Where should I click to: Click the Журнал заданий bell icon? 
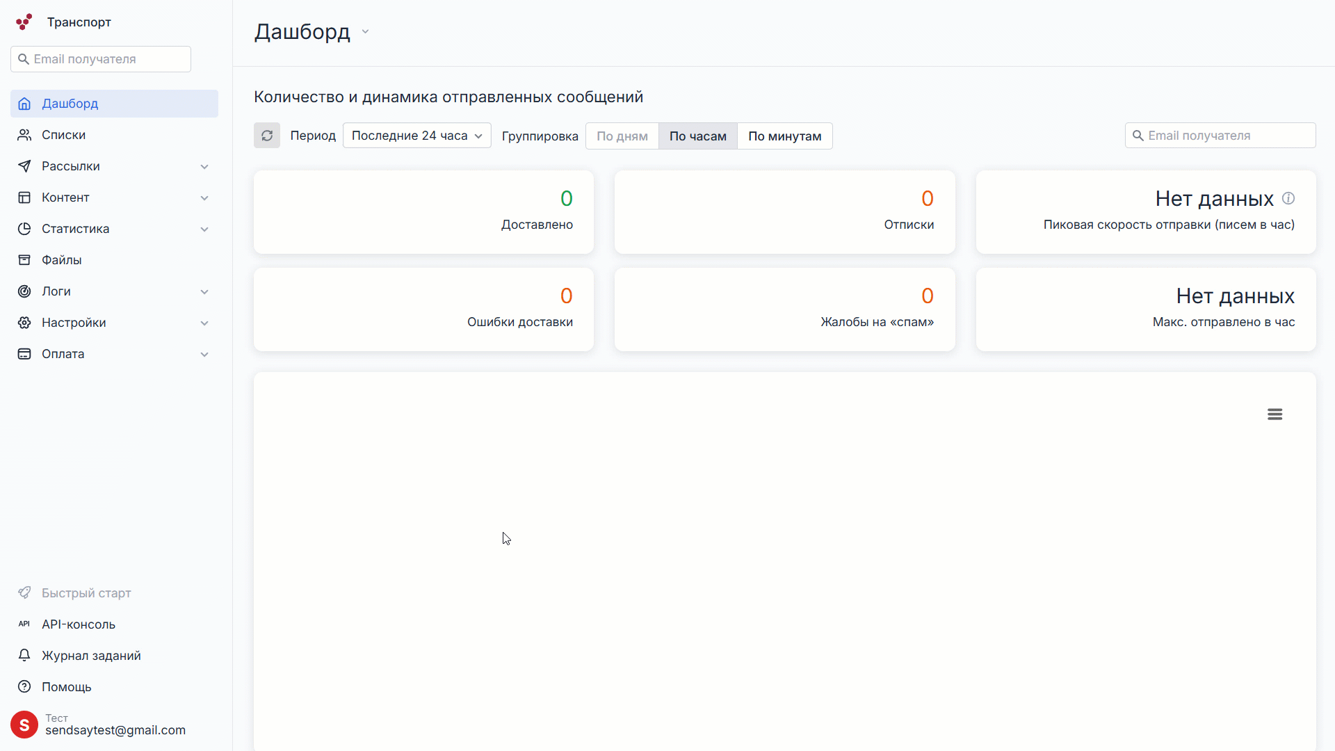(24, 656)
